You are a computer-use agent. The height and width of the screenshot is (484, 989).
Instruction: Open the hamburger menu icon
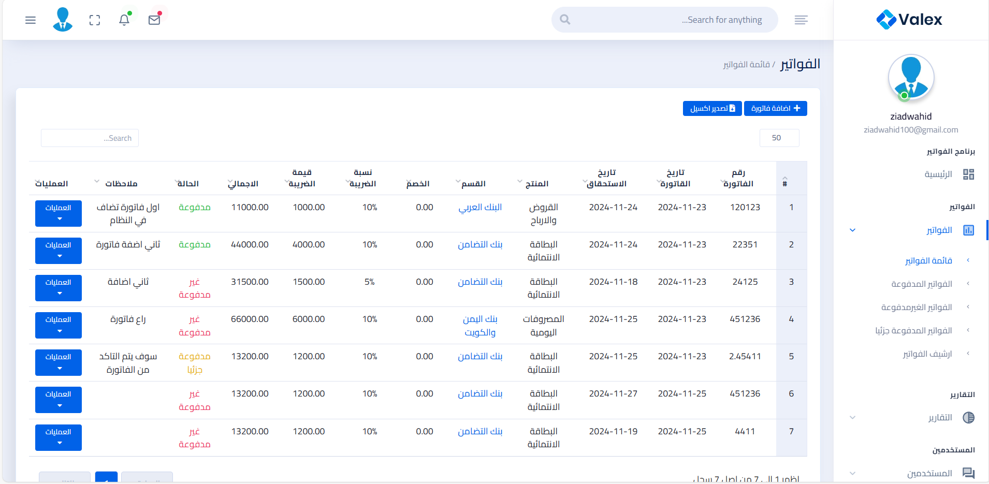click(x=31, y=20)
